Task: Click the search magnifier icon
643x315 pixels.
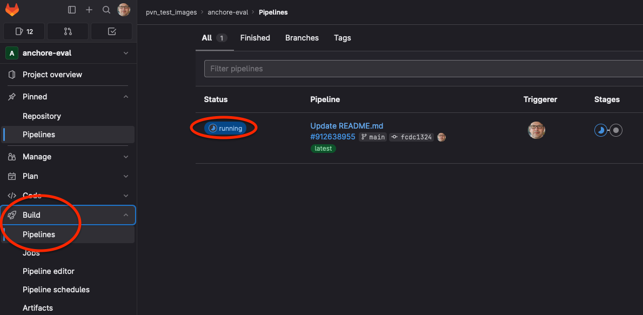Action: 106,10
